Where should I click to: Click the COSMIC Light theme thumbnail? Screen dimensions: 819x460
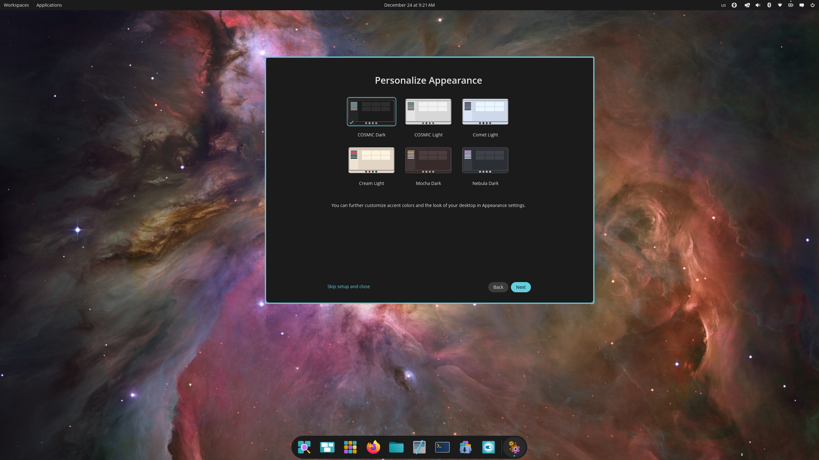[x=428, y=111]
